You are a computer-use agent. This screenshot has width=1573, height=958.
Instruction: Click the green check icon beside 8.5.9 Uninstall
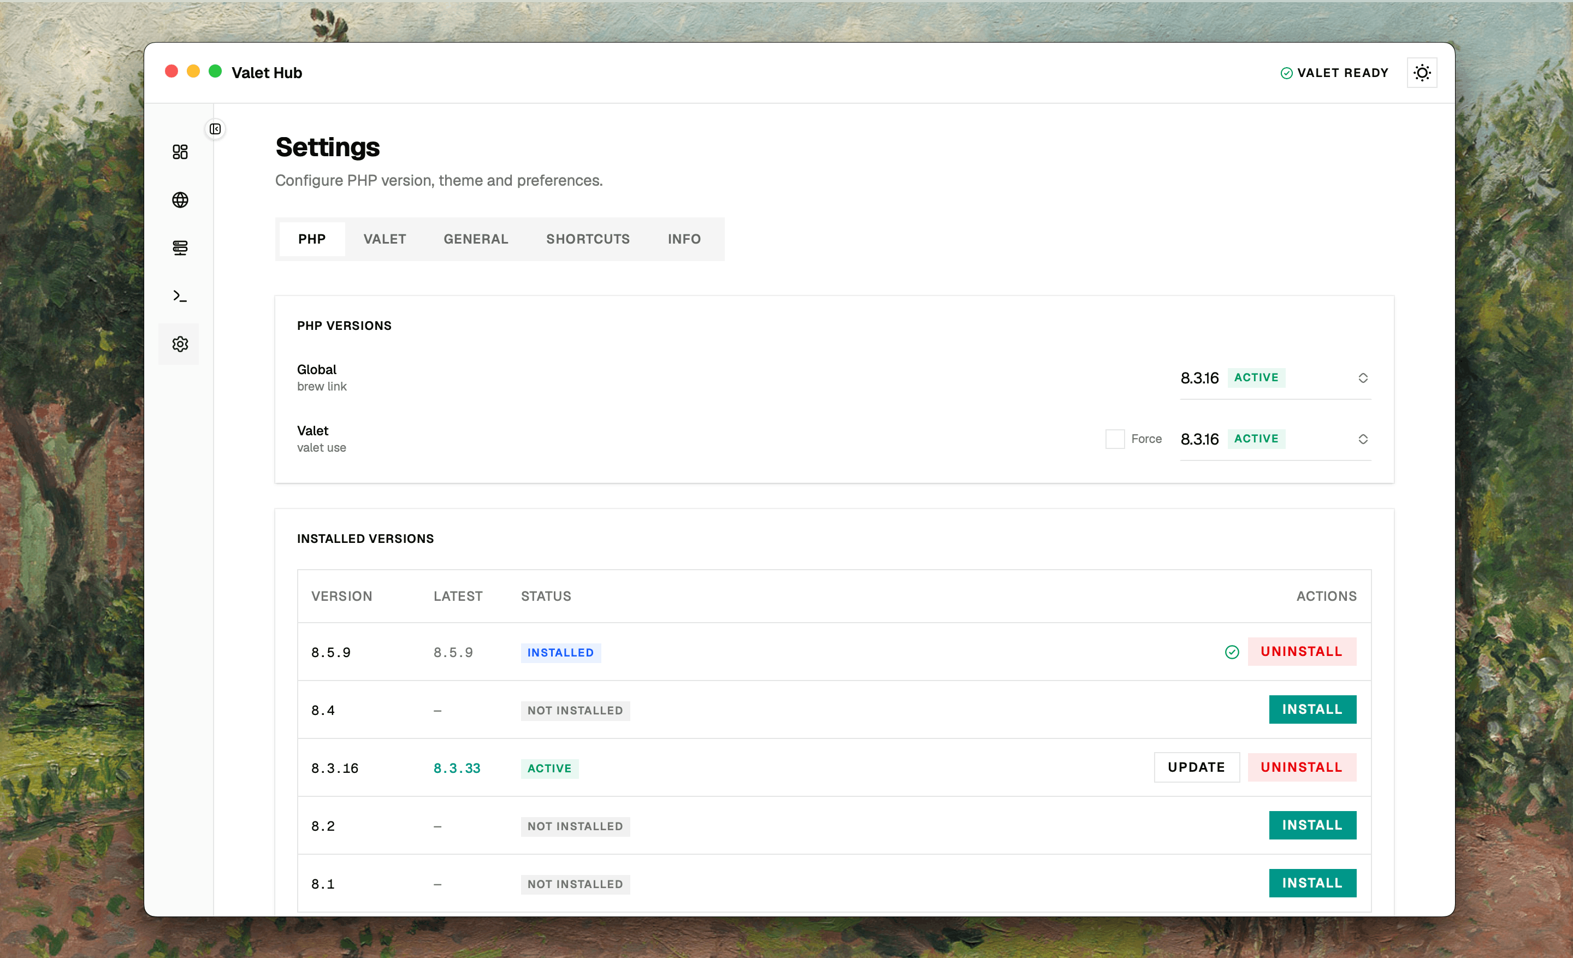(1232, 652)
